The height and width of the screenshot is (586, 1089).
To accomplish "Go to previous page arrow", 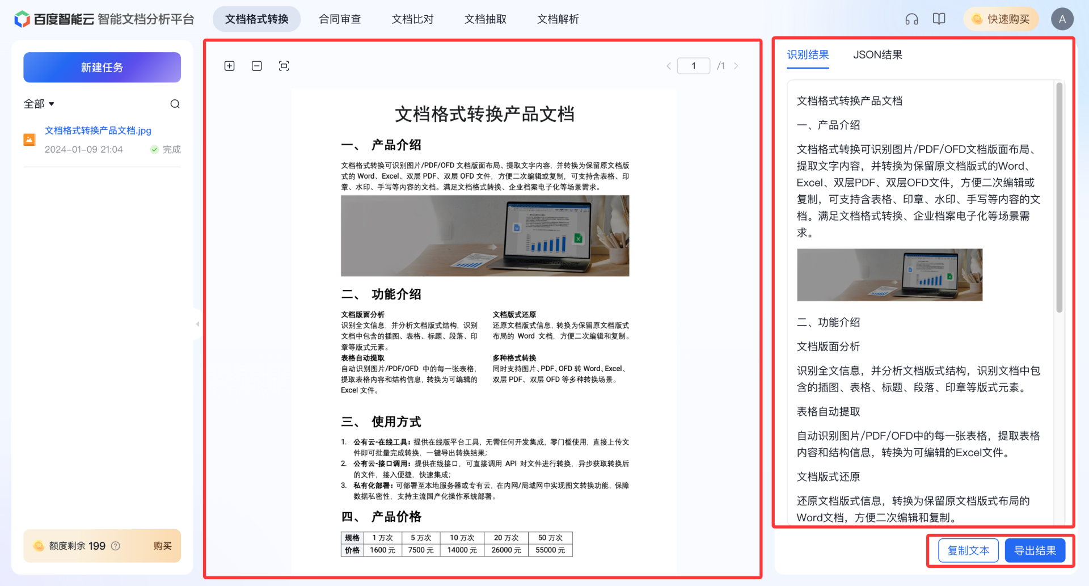I will click(x=669, y=66).
